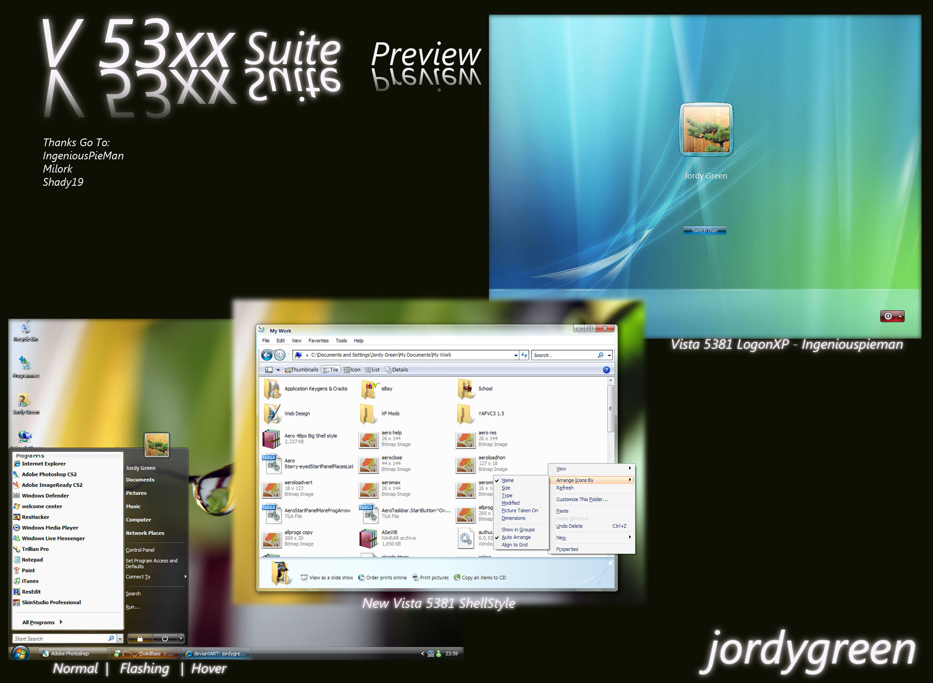Open the address bar dropdown arrow
The width and height of the screenshot is (933, 683).
coord(516,355)
